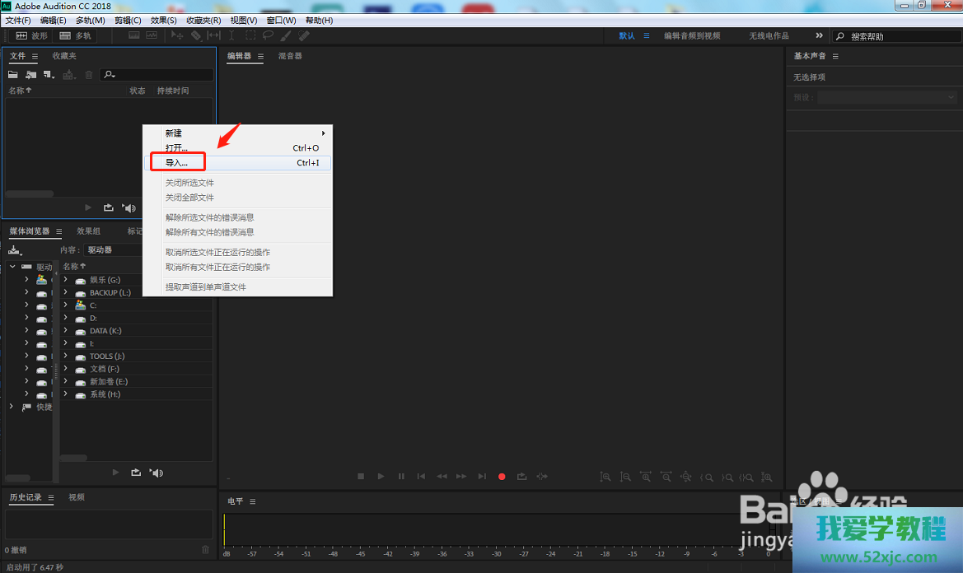The height and width of the screenshot is (573, 963).
Task: Toggle auto-play speaker in Media Browser
Action: coord(157,473)
